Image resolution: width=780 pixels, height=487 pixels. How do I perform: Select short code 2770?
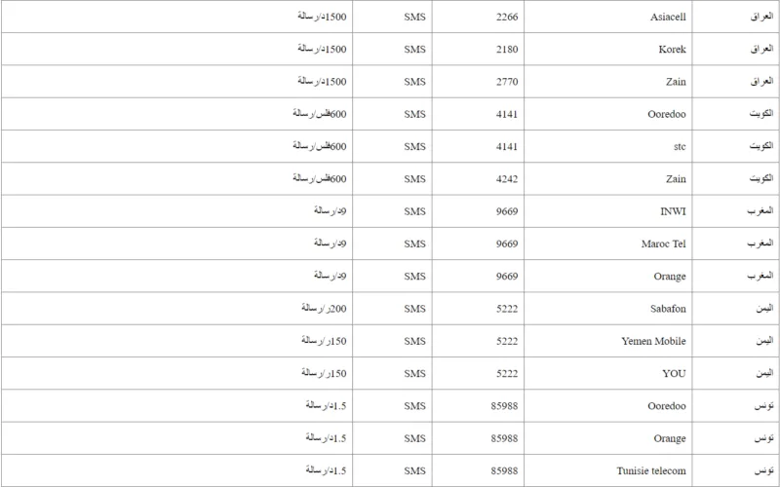[509, 82]
